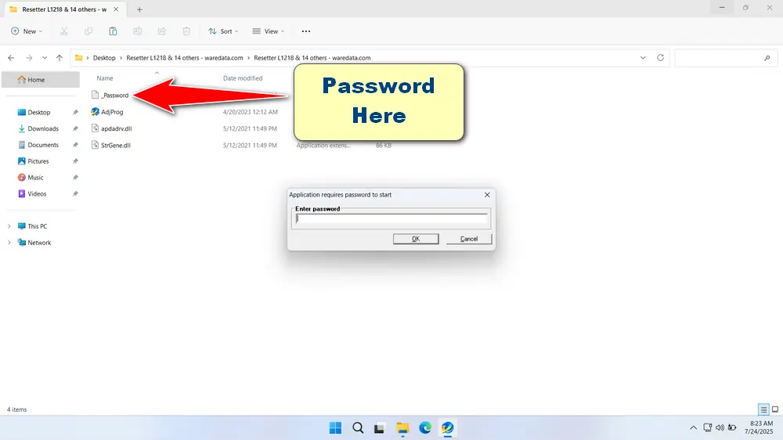Go back with the back arrow

[x=11, y=58]
